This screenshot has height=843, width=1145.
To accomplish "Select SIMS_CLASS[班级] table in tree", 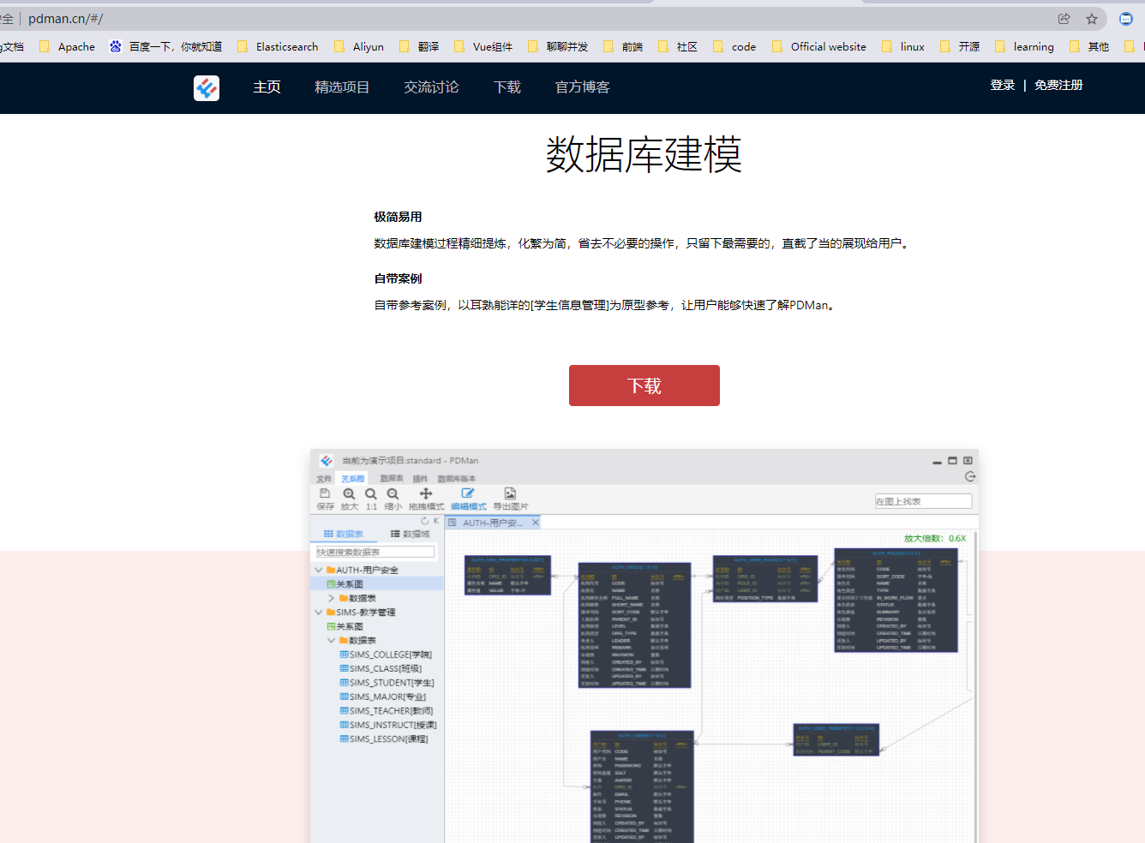I will click(381, 668).
